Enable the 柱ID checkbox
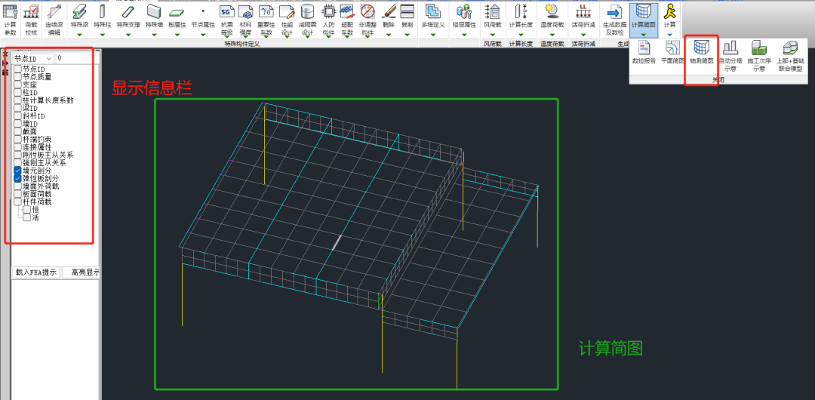815x400 pixels. (x=17, y=93)
